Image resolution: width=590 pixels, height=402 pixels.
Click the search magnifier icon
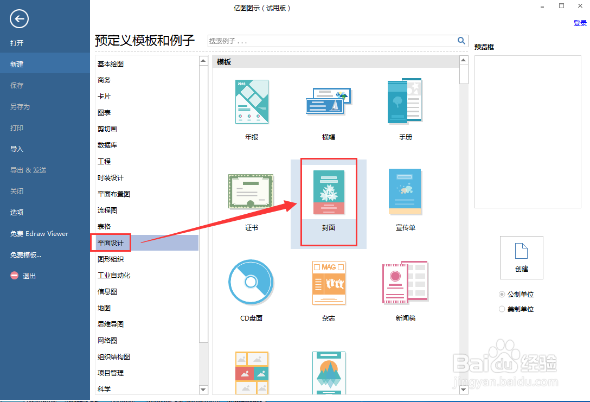(461, 41)
